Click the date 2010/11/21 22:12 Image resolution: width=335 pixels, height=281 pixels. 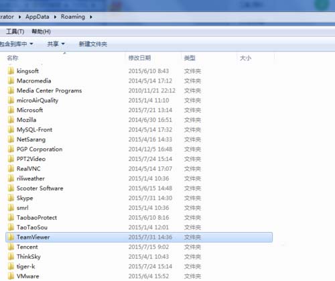[152, 91]
